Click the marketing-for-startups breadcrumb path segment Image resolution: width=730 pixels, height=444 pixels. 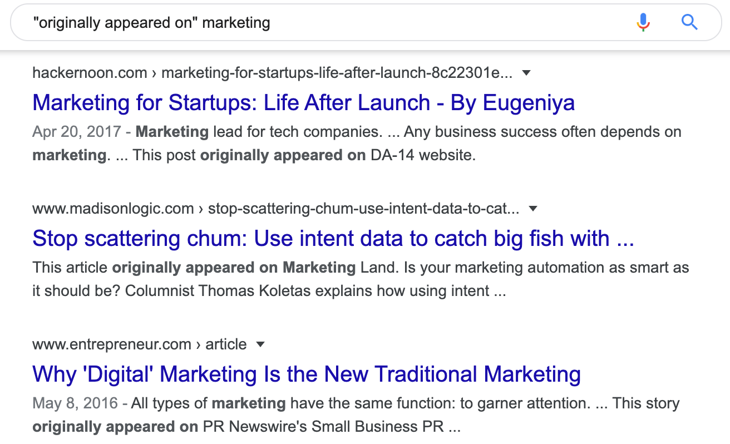[x=334, y=72]
